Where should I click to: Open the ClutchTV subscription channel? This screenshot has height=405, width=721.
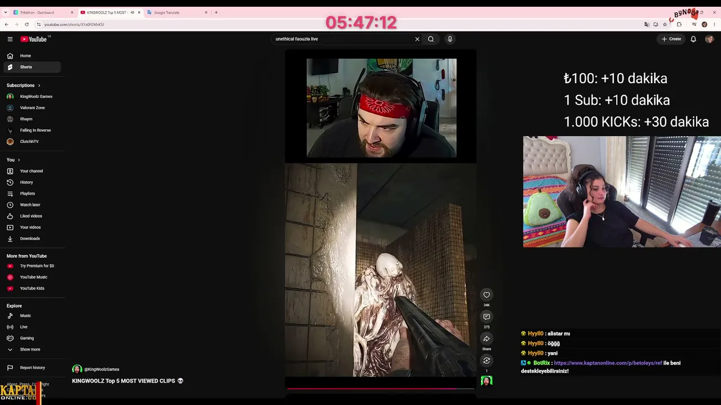(x=32, y=142)
